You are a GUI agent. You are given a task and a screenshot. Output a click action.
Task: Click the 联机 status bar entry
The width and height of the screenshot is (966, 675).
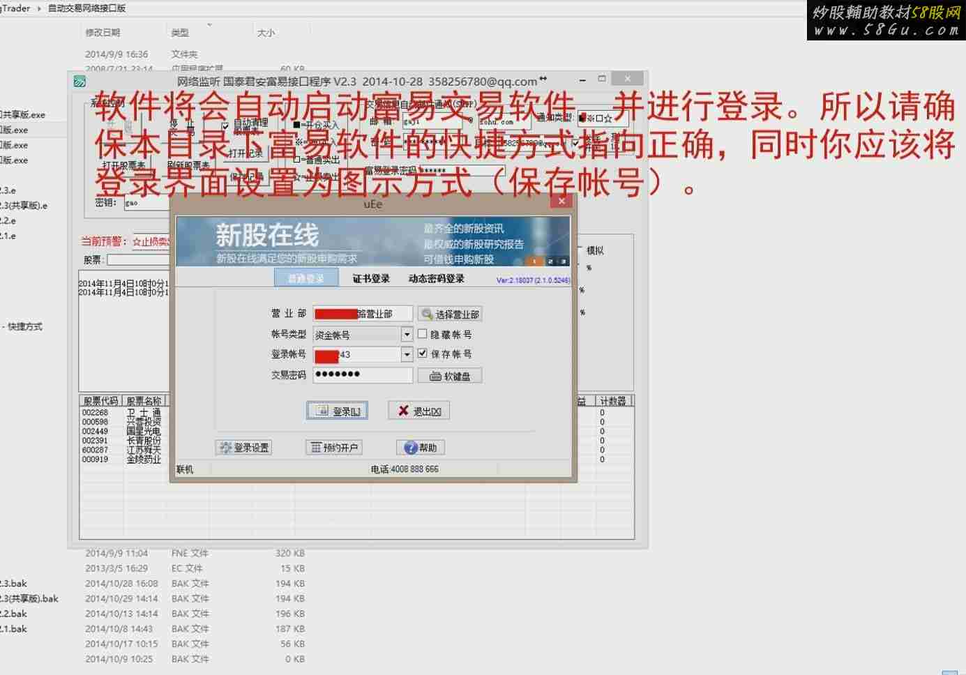[185, 469]
